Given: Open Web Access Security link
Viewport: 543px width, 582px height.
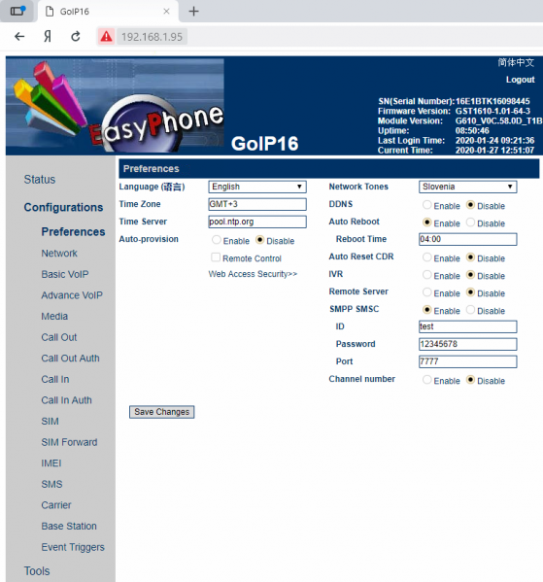Looking at the screenshot, I should click(x=253, y=274).
